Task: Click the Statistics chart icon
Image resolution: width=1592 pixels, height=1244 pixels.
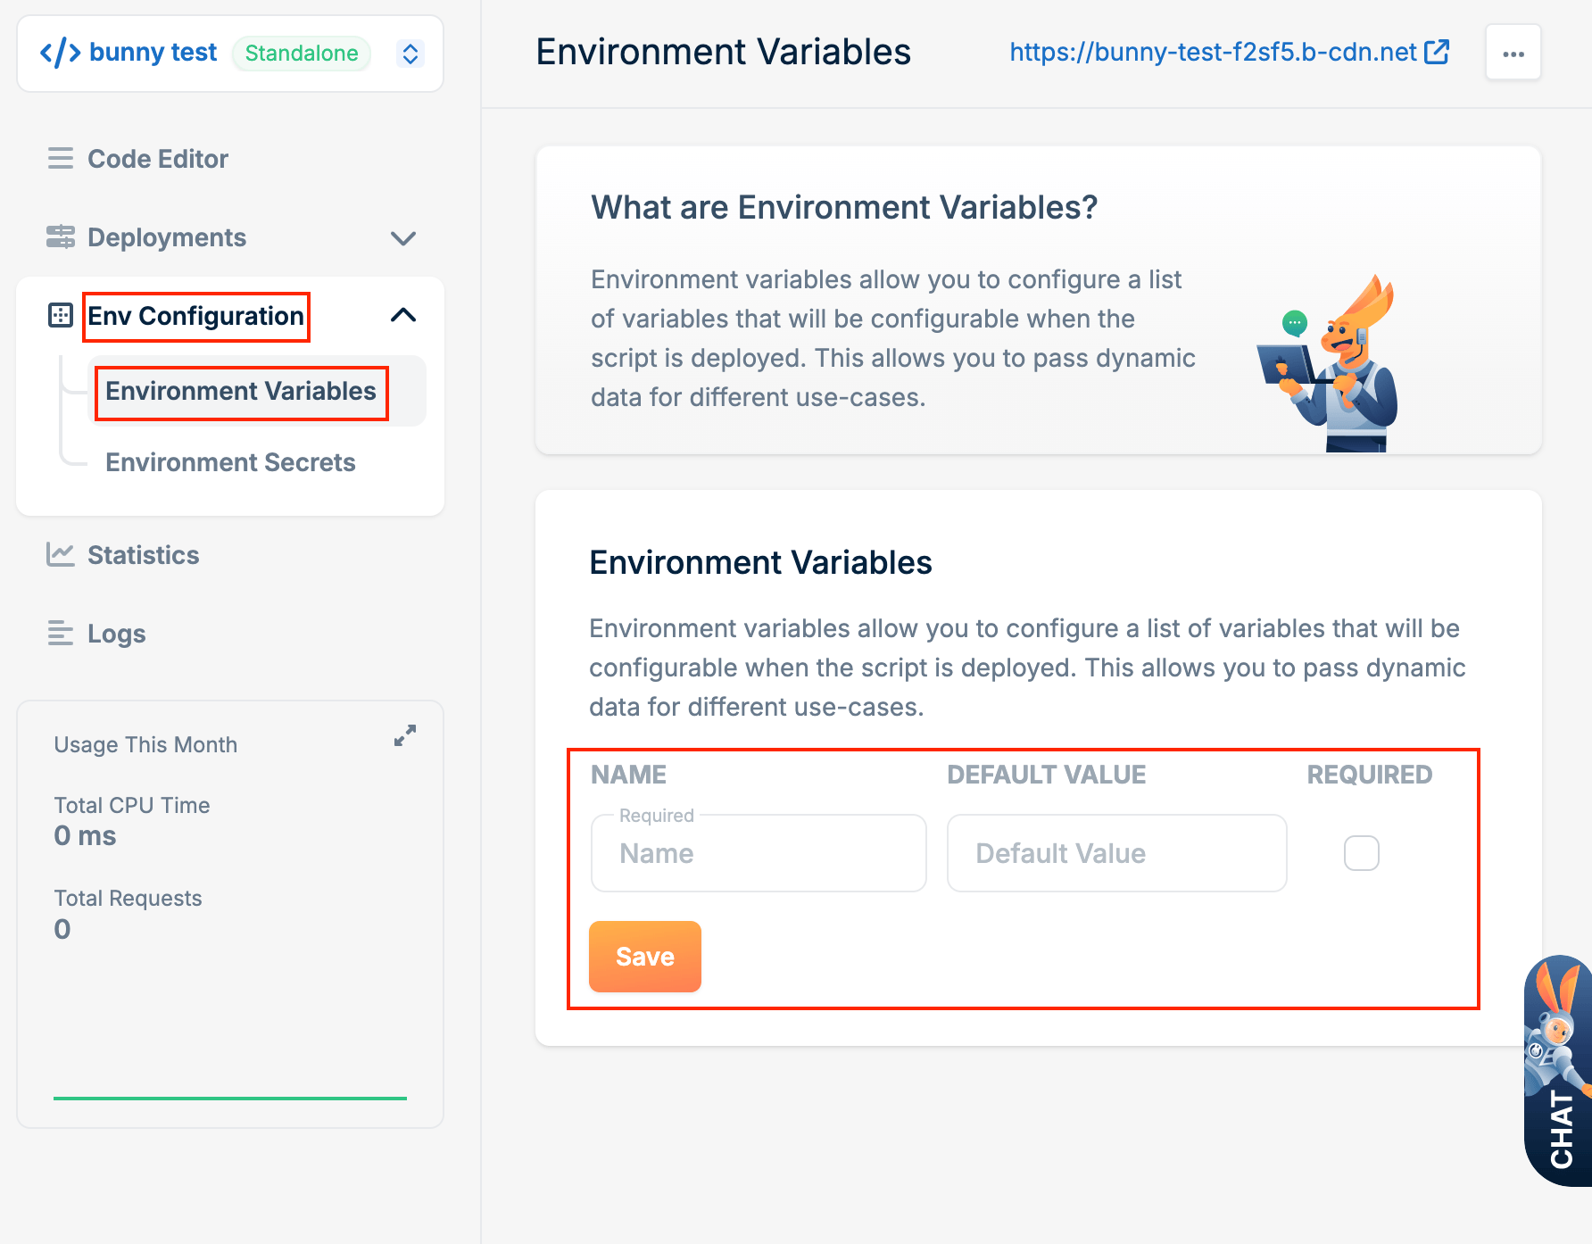Action: click(x=61, y=554)
